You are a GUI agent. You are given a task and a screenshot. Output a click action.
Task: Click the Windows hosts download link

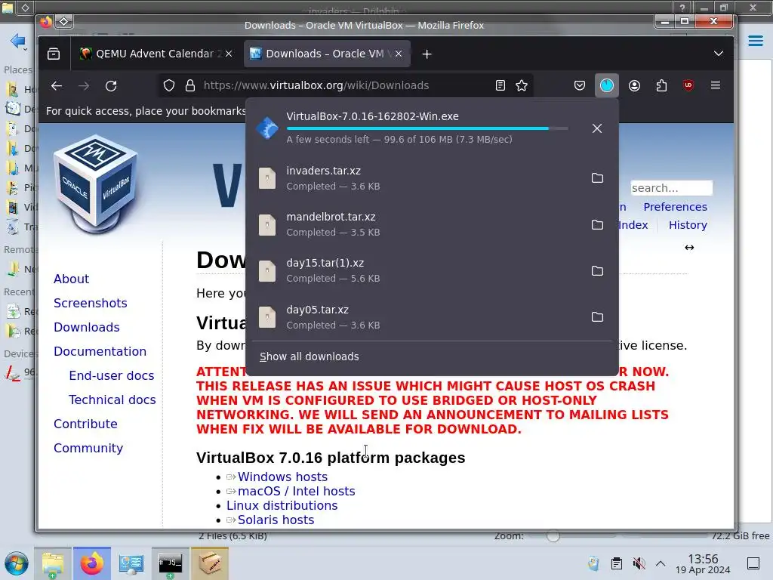point(282,477)
